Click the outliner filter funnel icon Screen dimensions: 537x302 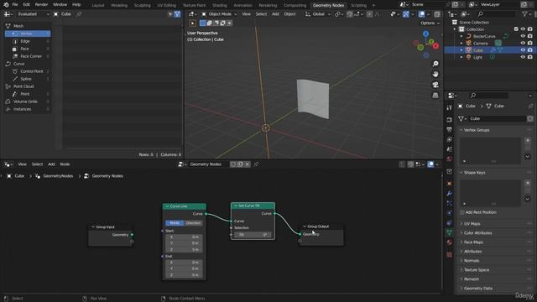[524, 14]
